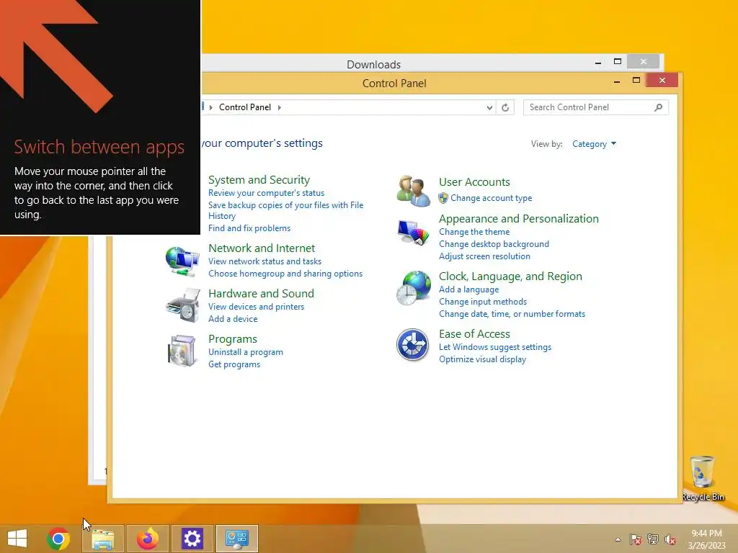Open File Explorer from the taskbar
Viewport: 738px width, 553px height.
point(102,539)
